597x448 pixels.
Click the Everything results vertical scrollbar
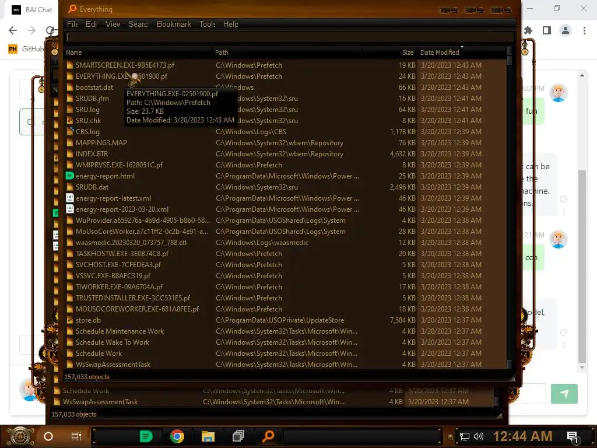(510, 208)
